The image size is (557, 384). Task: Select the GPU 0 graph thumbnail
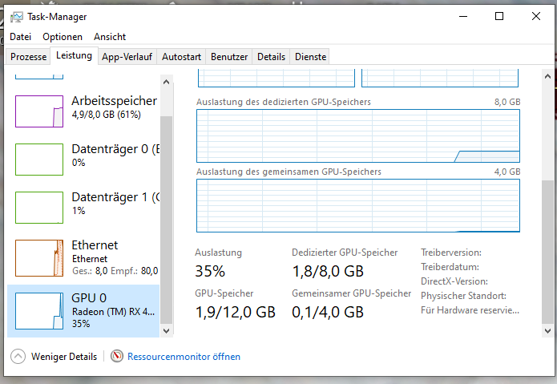click(39, 309)
